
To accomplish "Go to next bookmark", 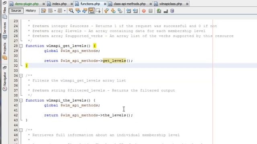I will point(113,11).
